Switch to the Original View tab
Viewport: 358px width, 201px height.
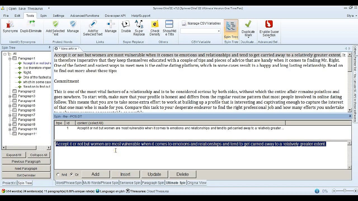[x=197, y=183]
